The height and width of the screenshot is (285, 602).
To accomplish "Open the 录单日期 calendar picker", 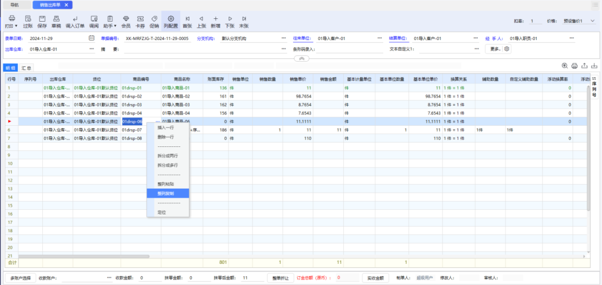I will pos(91,38).
